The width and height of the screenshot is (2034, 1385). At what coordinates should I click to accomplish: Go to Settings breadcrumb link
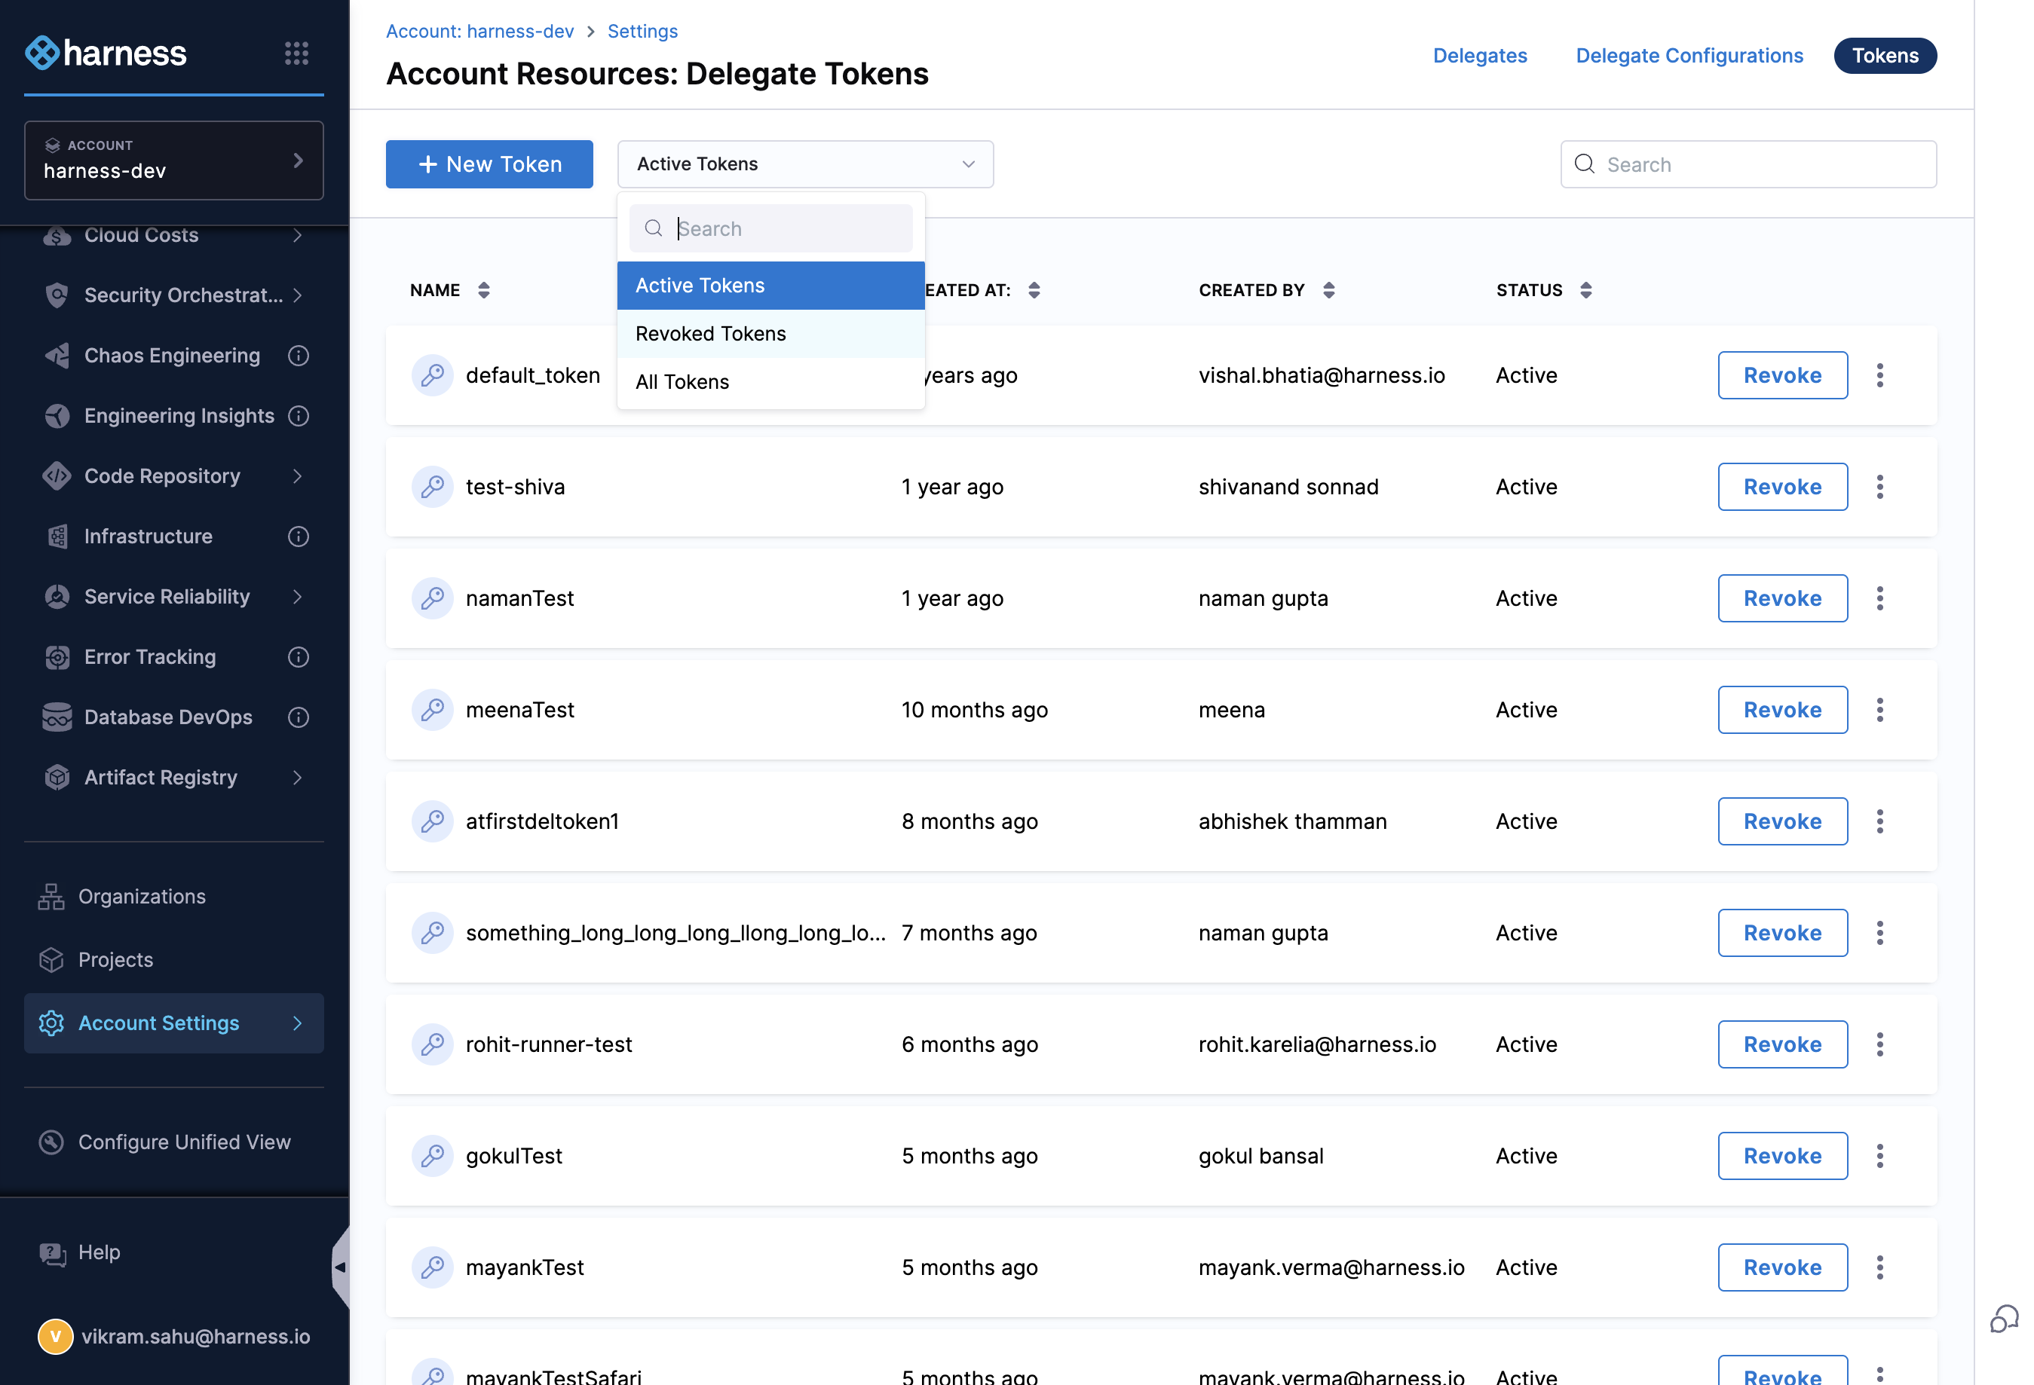642,32
